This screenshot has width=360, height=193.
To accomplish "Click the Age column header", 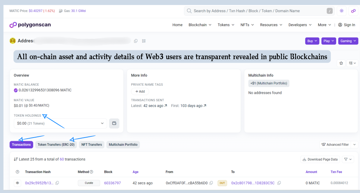I will (135, 172).
